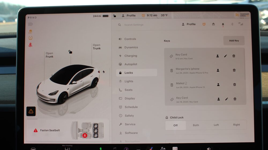
Task: Delete the Margarita's iphone key
Action: click(x=234, y=70)
